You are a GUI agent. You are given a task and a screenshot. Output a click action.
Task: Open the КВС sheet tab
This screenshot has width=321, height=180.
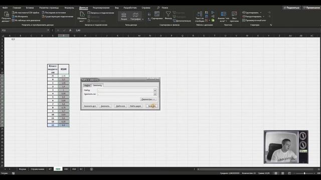click(66, 169)
